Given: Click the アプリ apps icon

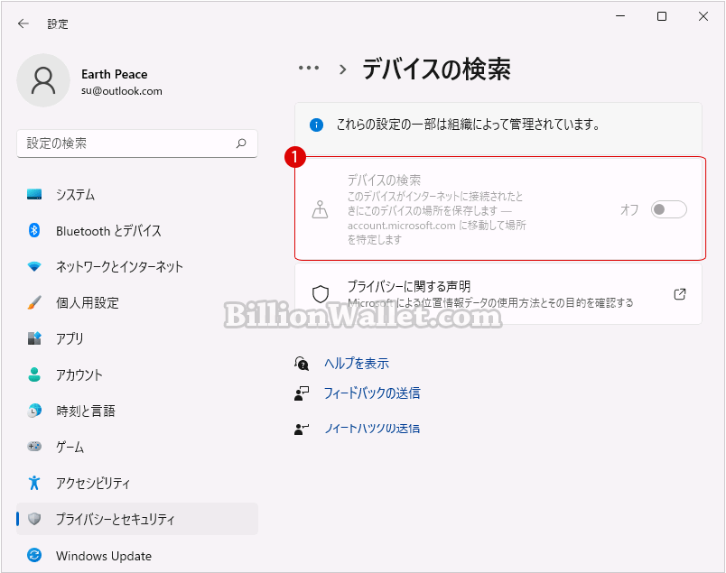Looking at the screenshot, I should [x=34, y=338].
